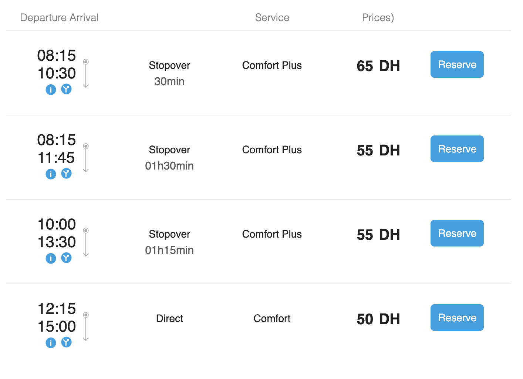Click the Prices column header

(378, 17)
